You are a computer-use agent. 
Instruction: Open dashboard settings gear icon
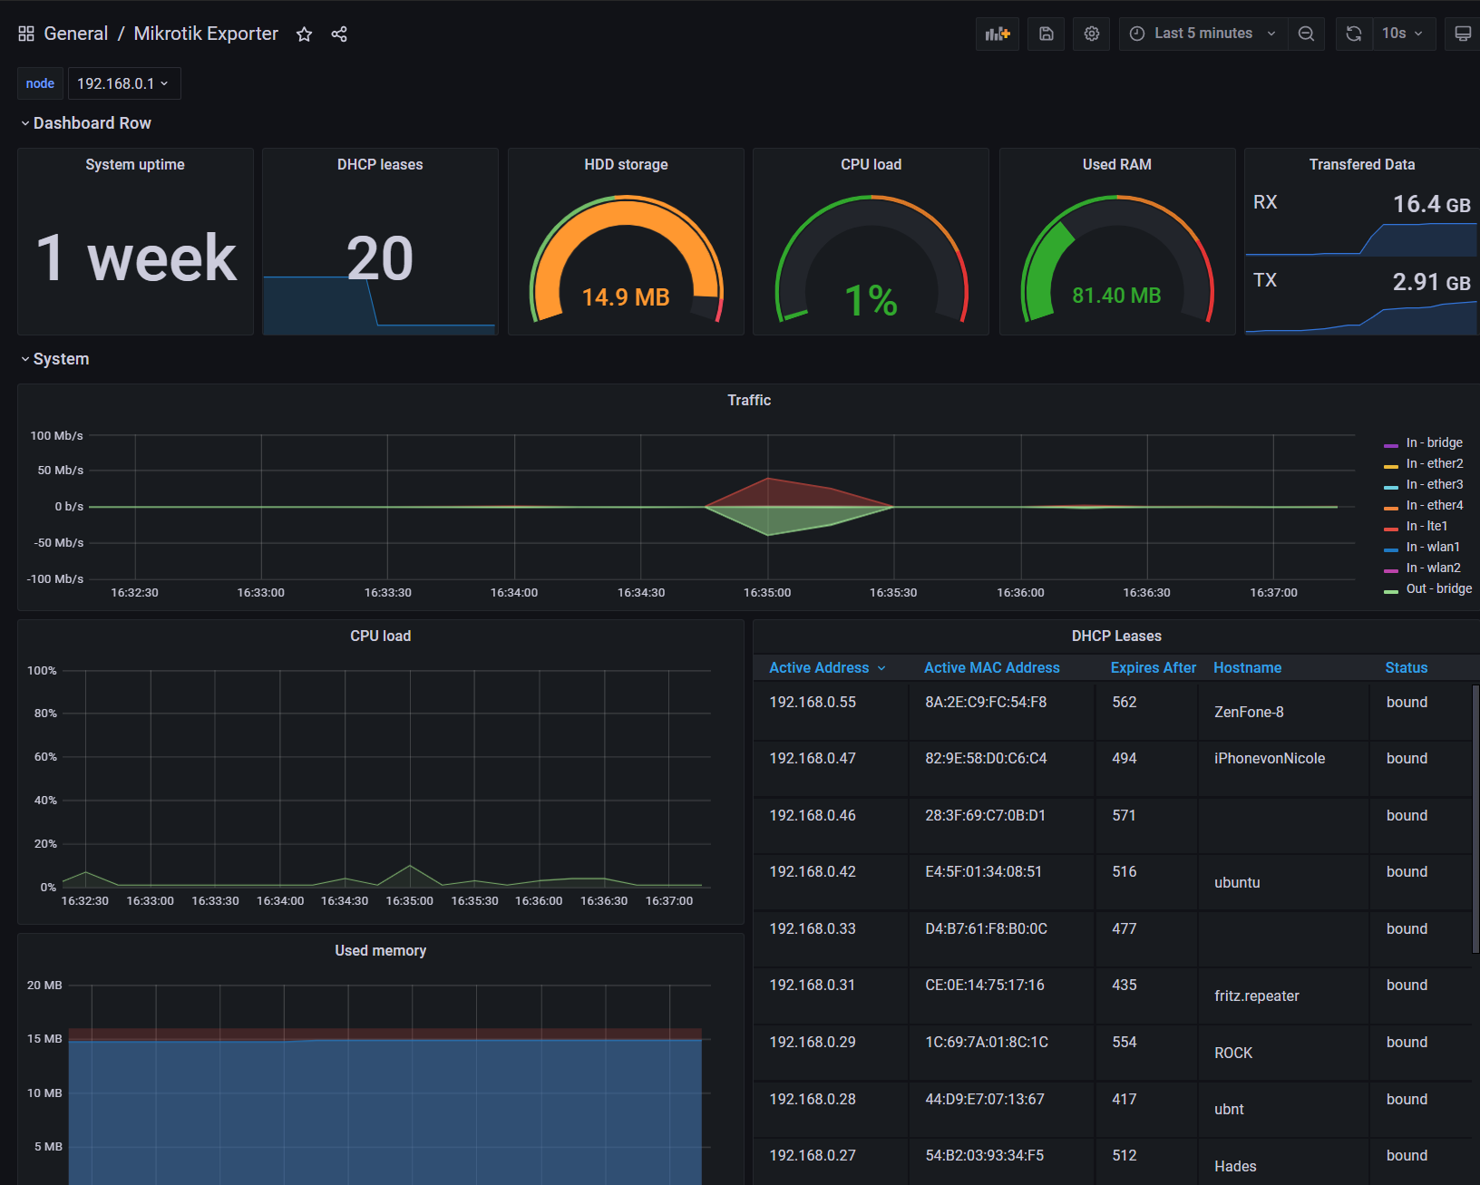point(1091,34)
